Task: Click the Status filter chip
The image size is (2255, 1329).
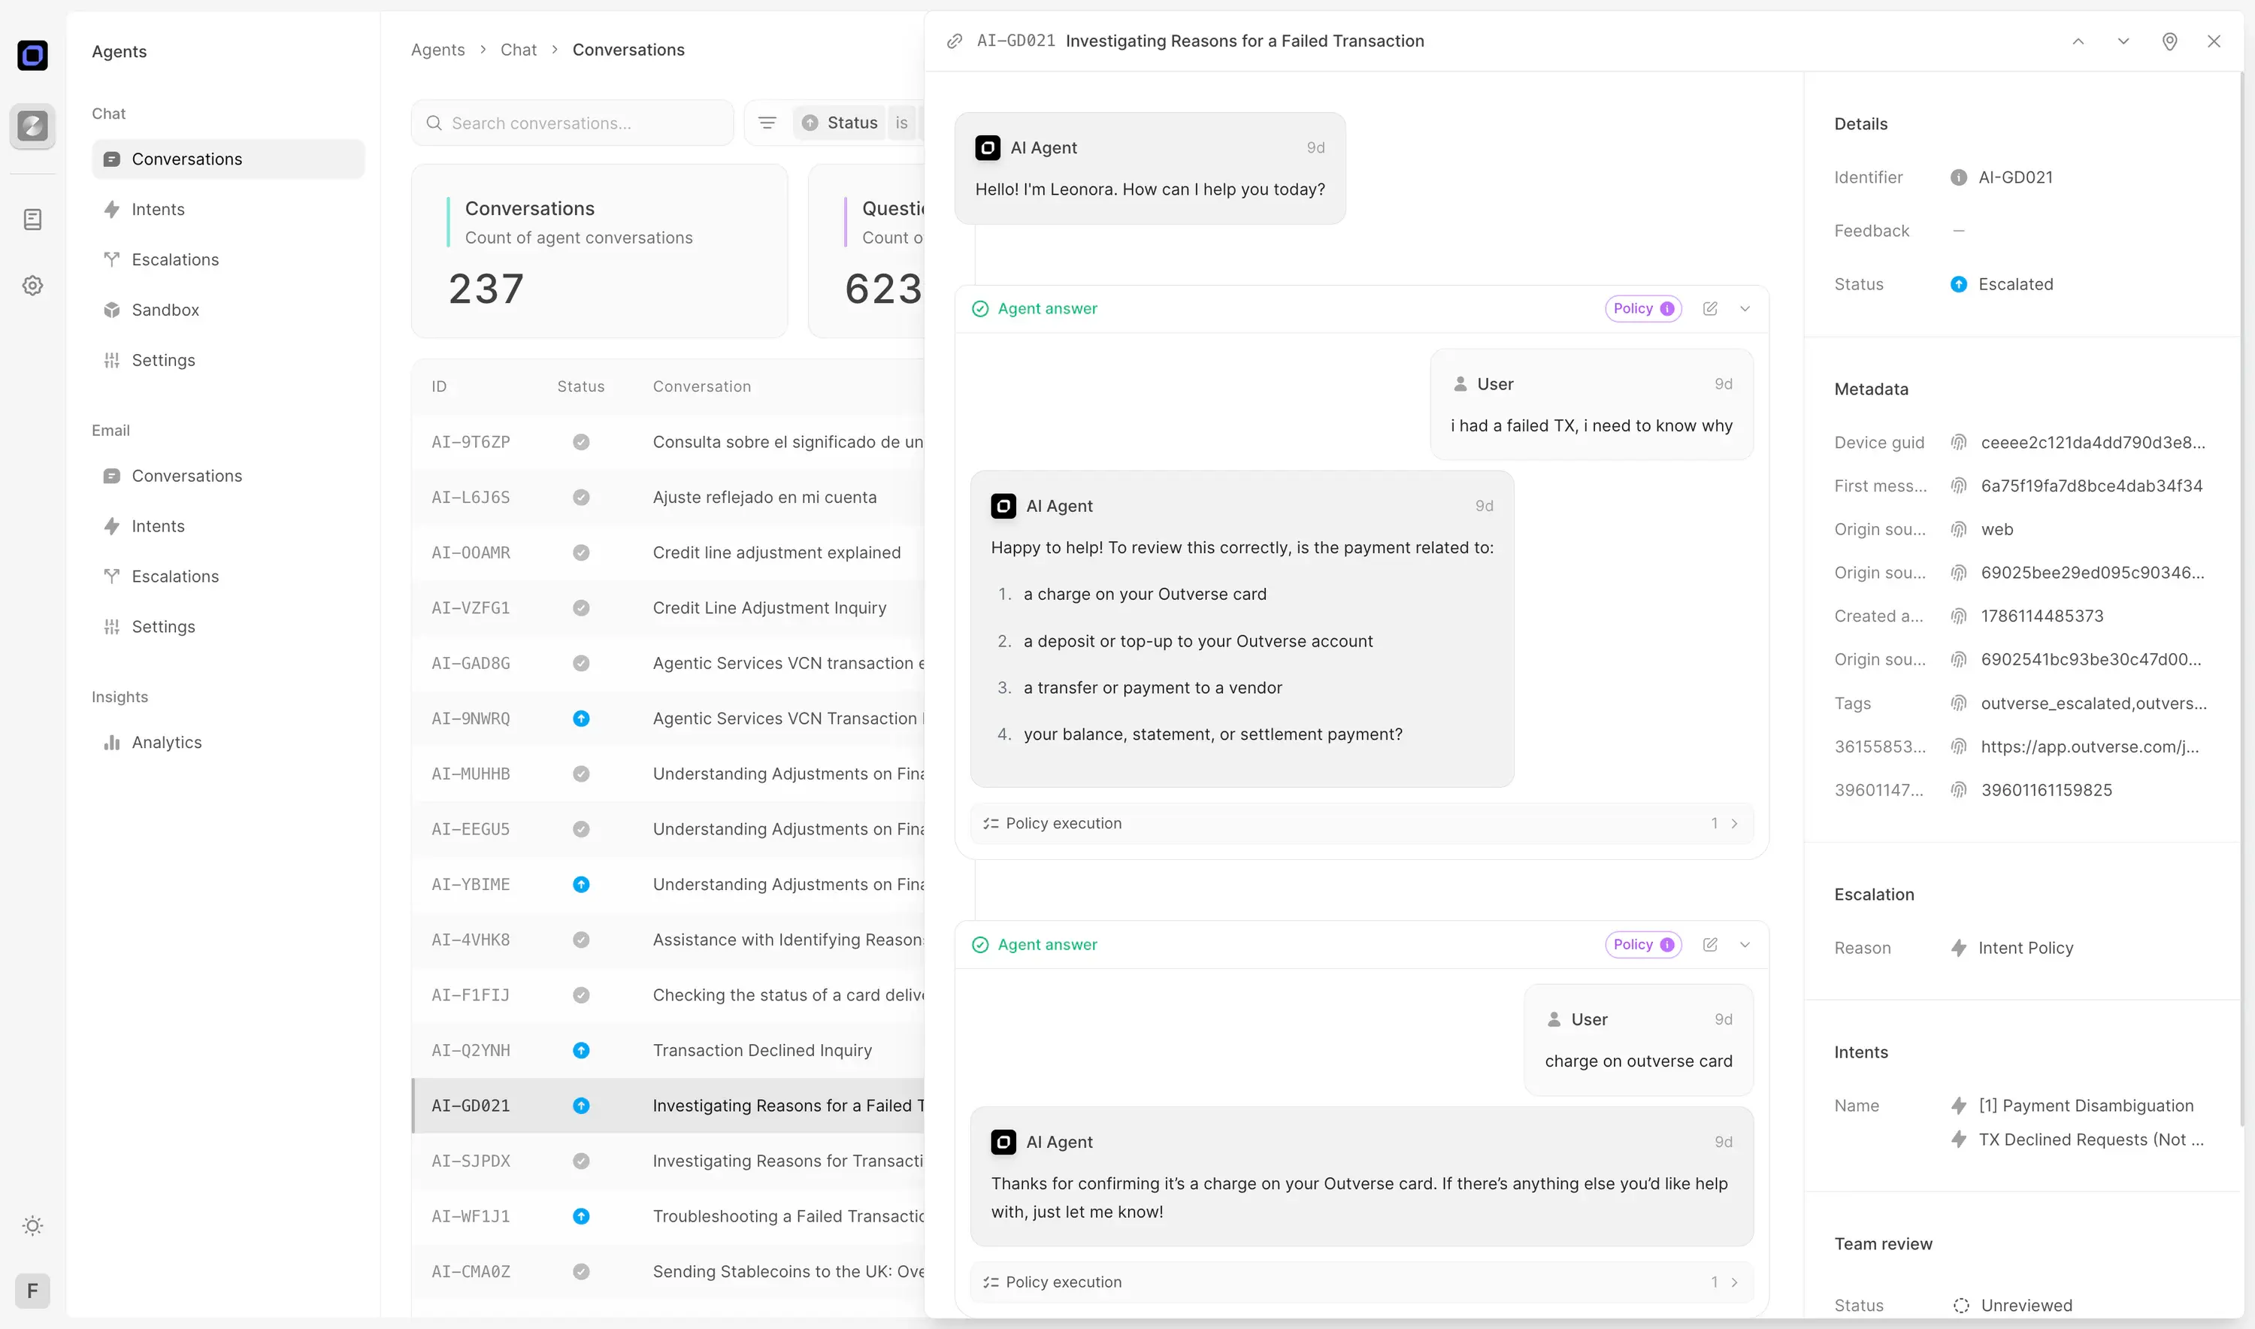Action: [x=840, y=123]
